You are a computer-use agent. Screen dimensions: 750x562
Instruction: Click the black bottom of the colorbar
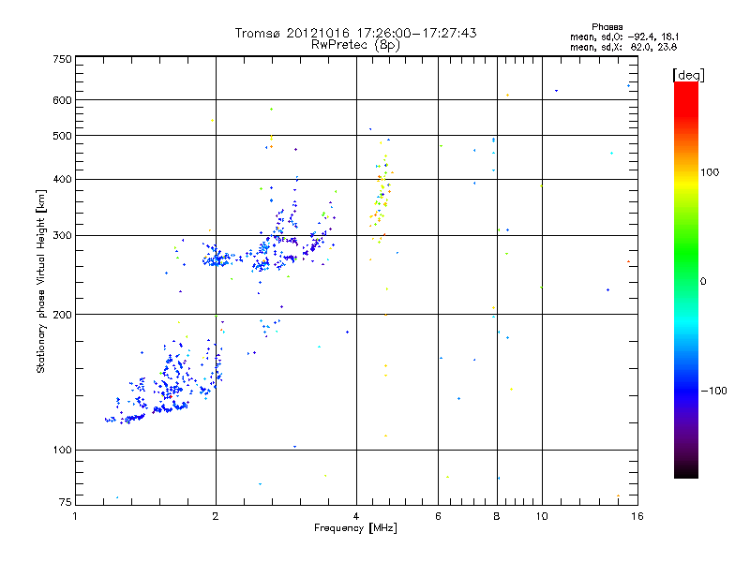point(686,471)
